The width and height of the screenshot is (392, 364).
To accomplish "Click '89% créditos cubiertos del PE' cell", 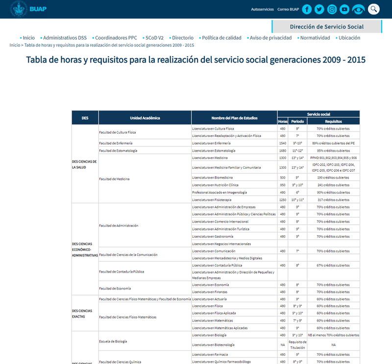I will [334, 143].
